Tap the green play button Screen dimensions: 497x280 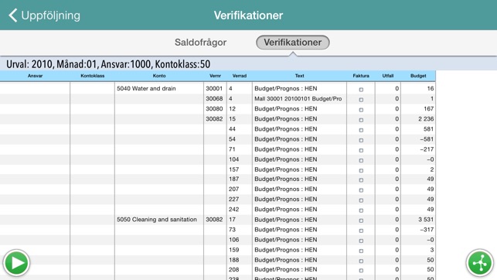[x=16, y=263]
